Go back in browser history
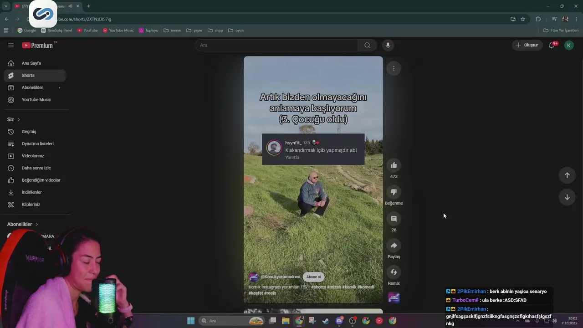Image resolution: width=583 pixels, height=328 pixels. tap(6, 19)
